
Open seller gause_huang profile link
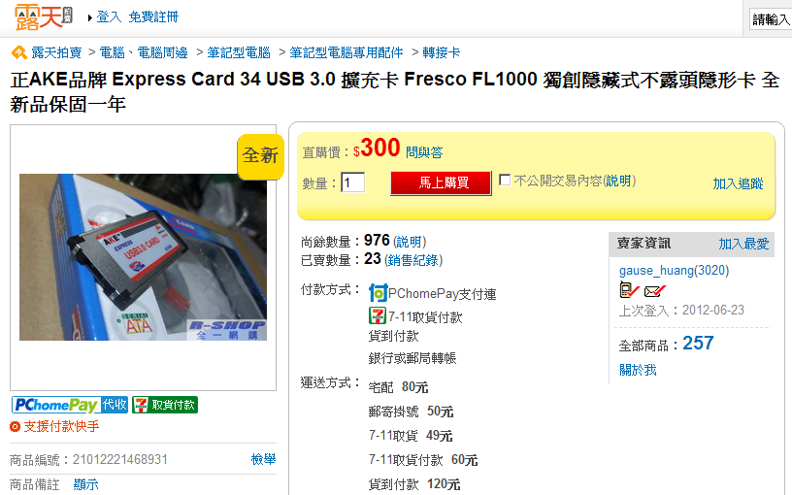click(675, 270)
